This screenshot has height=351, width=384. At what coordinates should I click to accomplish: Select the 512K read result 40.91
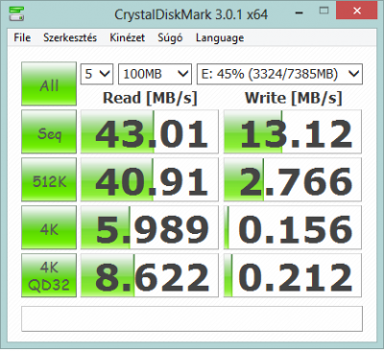[150, 179]
